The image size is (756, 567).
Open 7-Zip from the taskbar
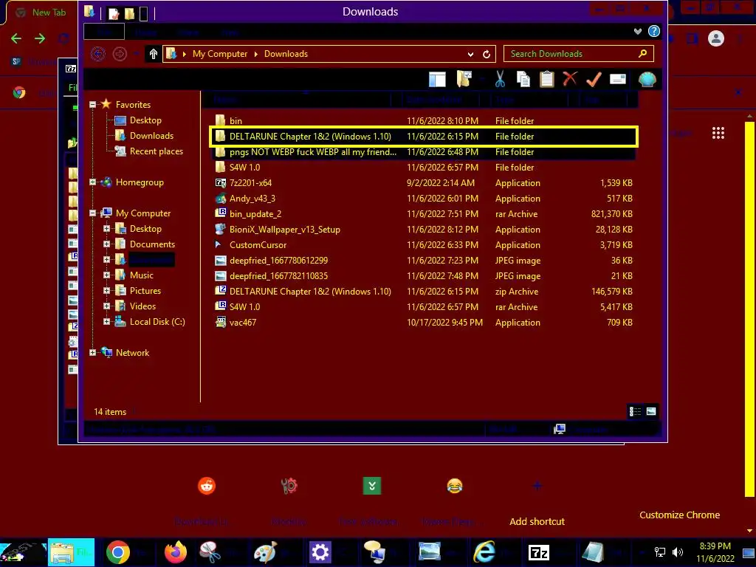coord(538,552)
